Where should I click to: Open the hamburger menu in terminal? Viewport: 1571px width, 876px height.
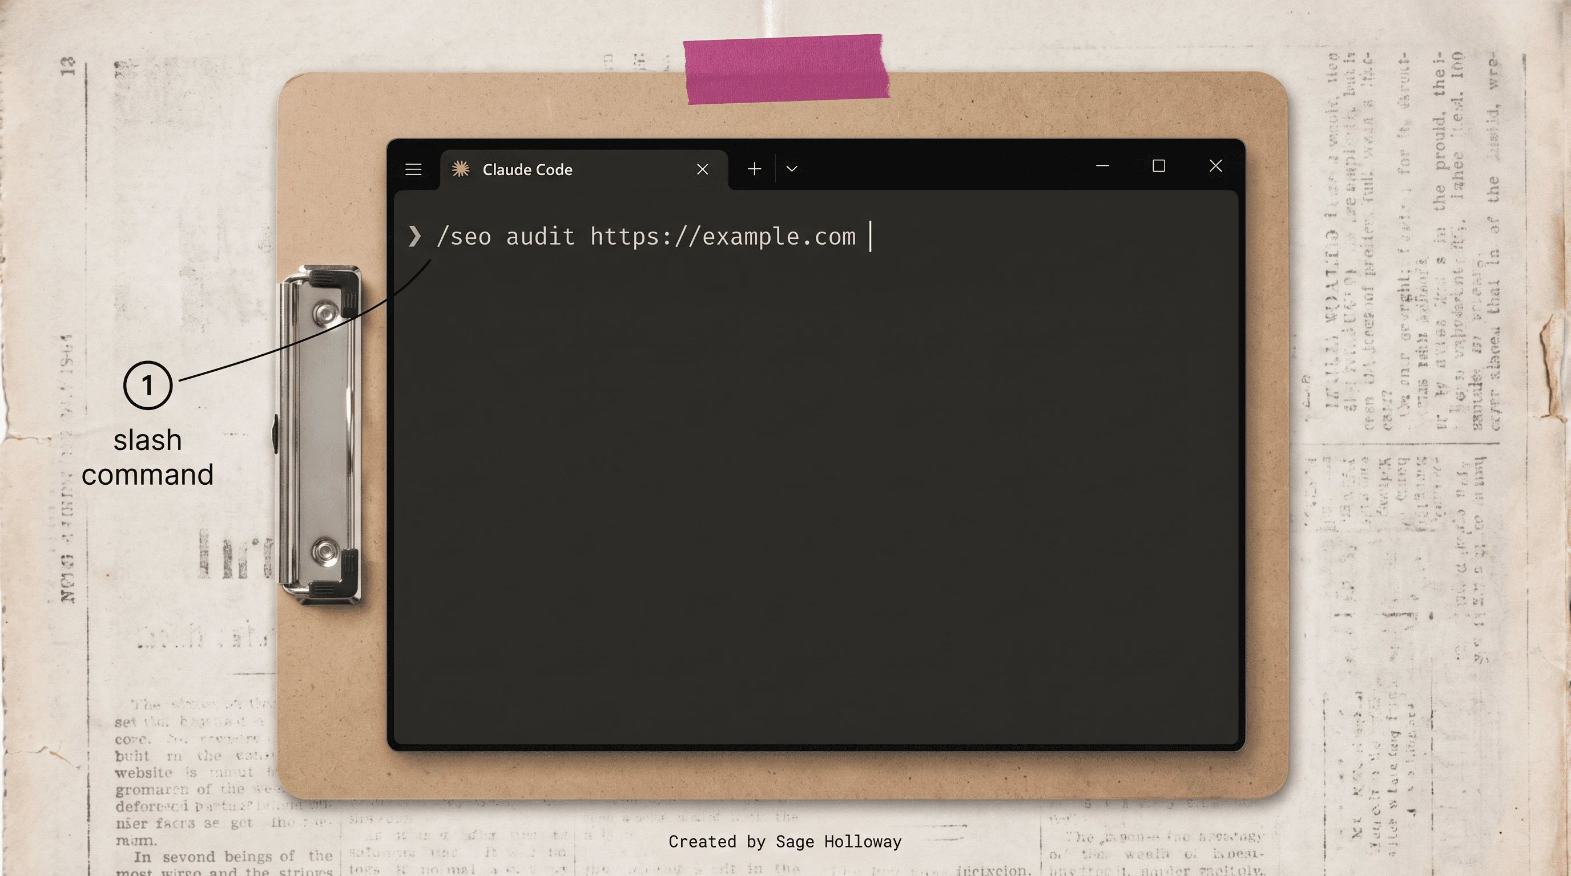click(x=413, y=169)
